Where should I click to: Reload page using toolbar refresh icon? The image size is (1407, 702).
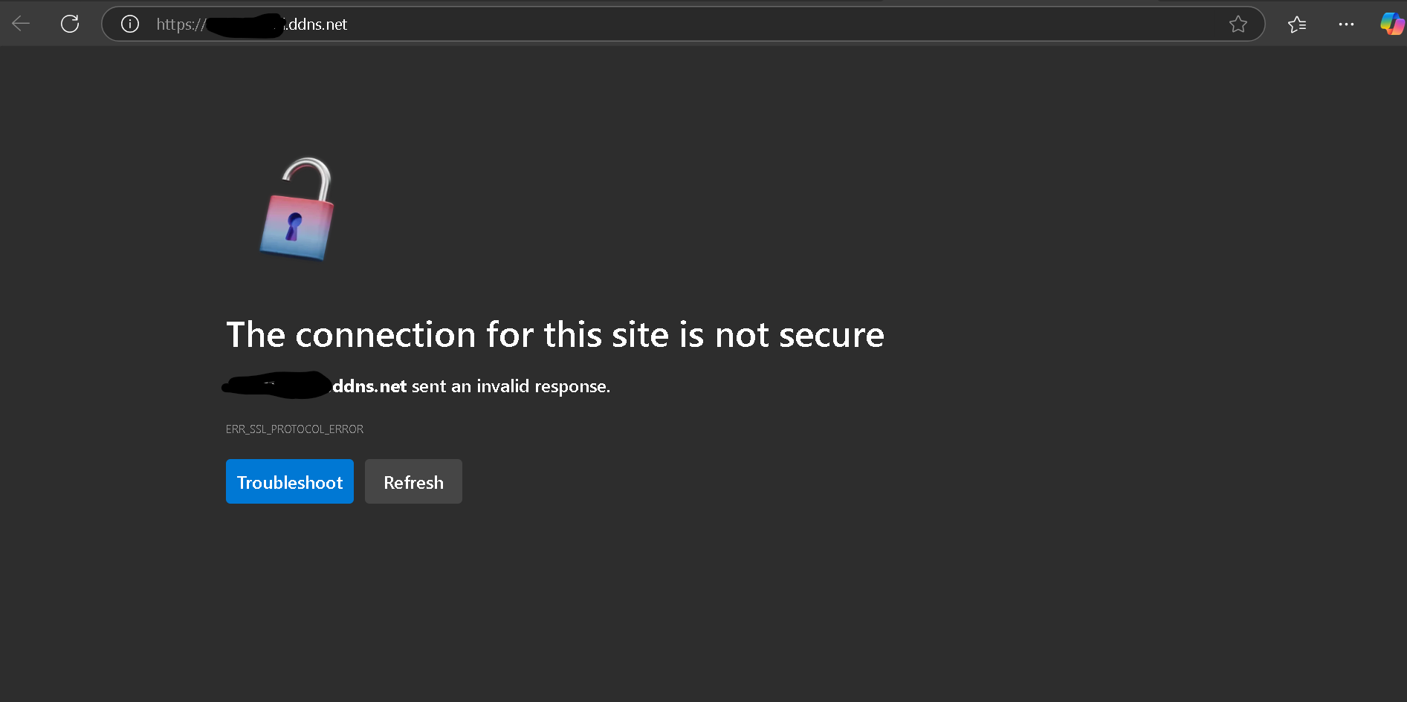point(70,24)
